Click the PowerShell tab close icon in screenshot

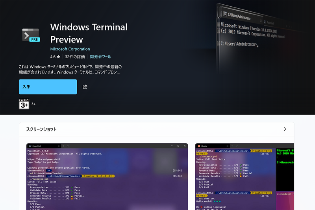[x=59, y=146]
